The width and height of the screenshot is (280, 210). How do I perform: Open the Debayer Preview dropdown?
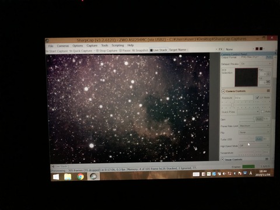(256, 64)
